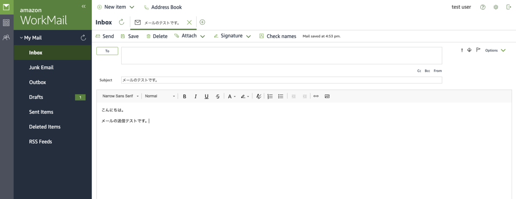Insert a bulleted list
This screenshot has height=199, width=516.
pos(281,96)
